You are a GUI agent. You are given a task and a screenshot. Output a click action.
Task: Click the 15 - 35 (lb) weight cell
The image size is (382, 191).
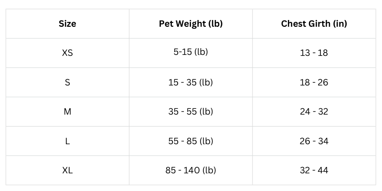tap(191, 82)
